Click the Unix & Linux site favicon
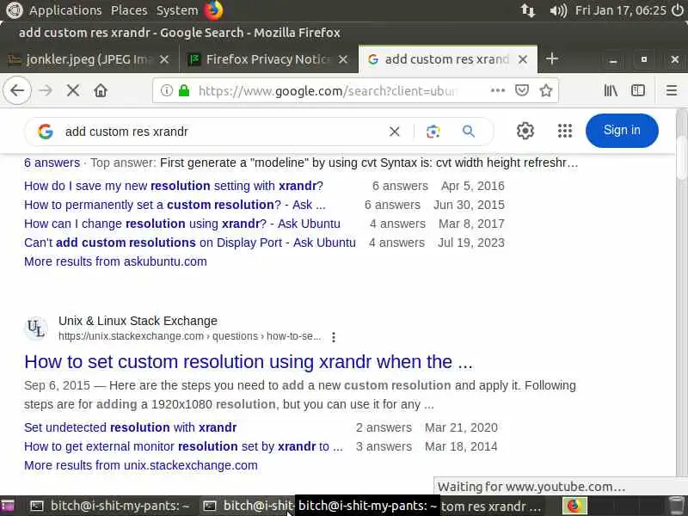The height and width of the screenshot is (516, 688). coord(35,329)
